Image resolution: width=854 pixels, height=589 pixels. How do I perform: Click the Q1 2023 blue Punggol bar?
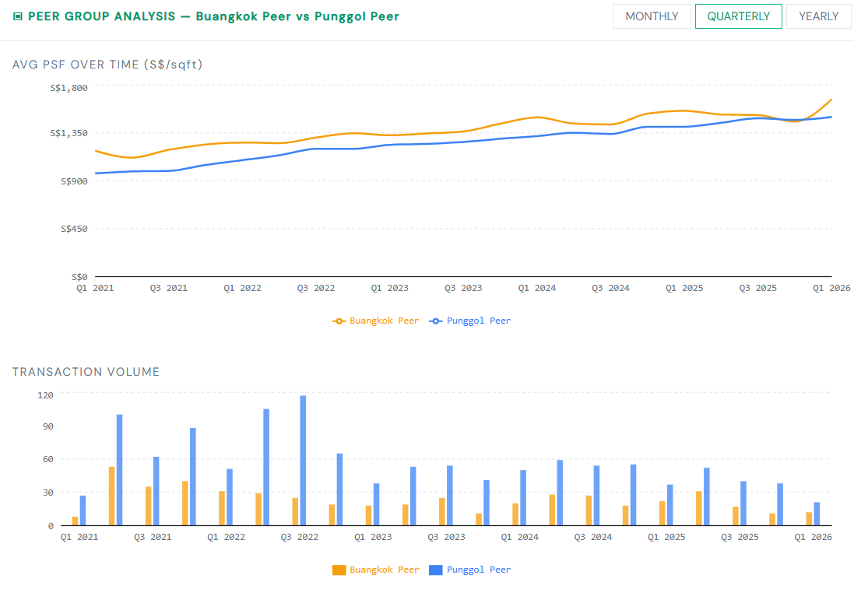pos(376,505)
